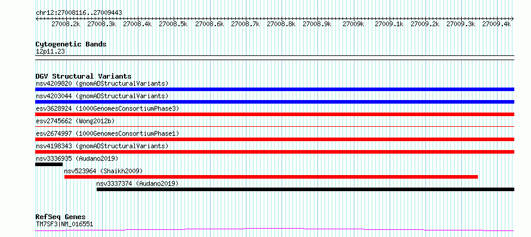This screenshot has height=237, width=531.
Task: Click the nsv3336935 Audano2019 label
Action: coord(77,158)
